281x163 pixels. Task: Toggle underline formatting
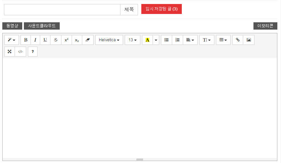point(45,40)
